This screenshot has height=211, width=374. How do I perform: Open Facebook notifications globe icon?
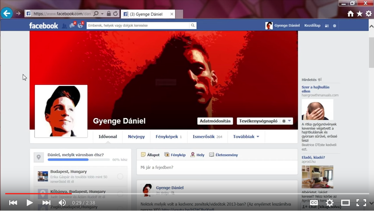(x=80, y=25)
